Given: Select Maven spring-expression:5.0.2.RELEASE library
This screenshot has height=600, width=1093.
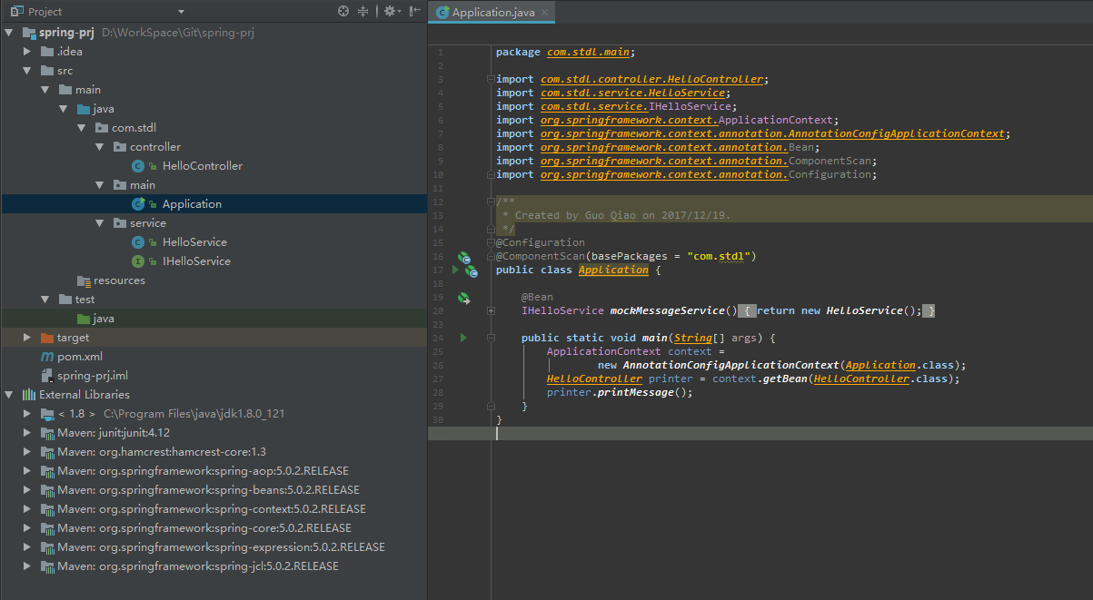Looking at the screenshot, I should [x=221, y=547].
